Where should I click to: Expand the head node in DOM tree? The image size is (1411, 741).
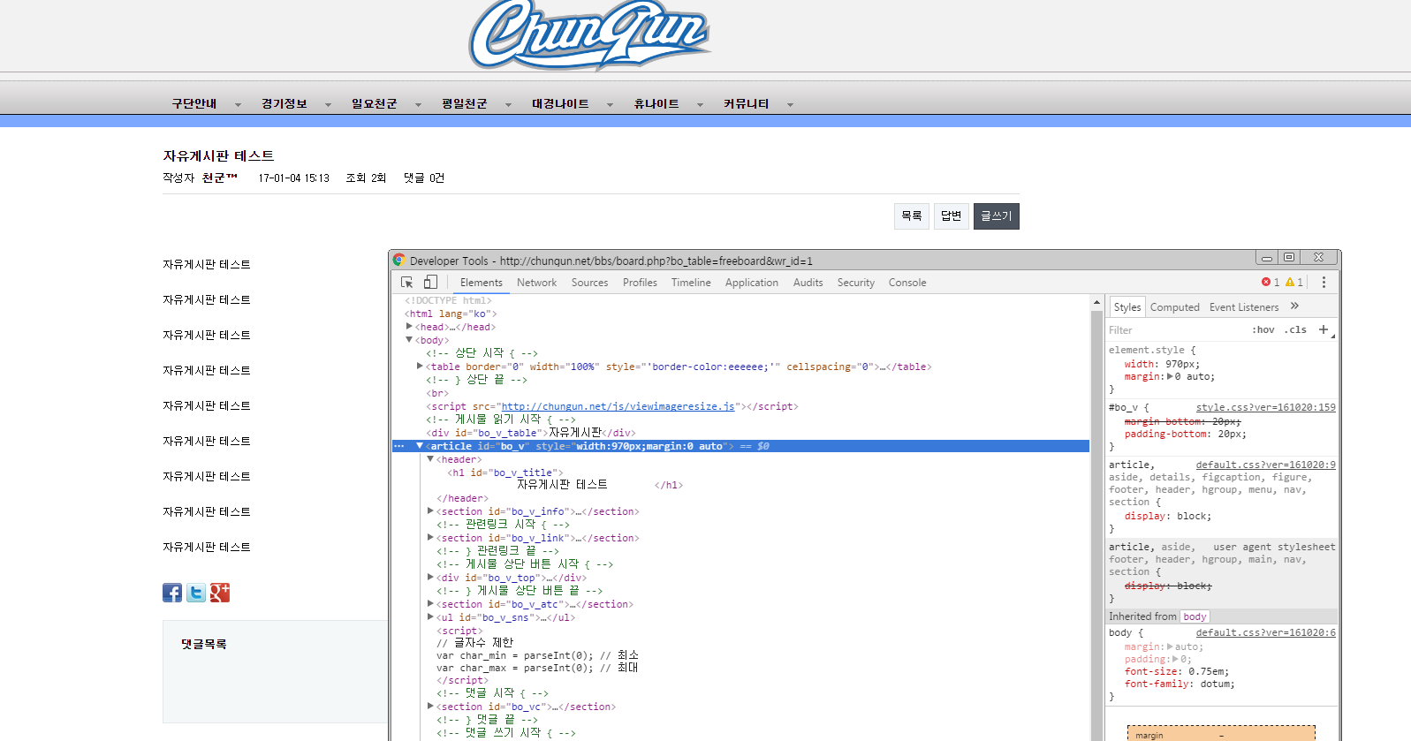tap(409, 327)
